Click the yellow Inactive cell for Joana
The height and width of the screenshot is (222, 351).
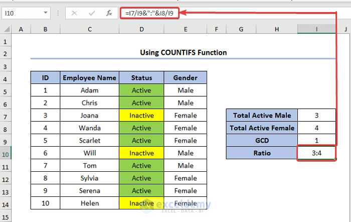click(x=141, y=116)
